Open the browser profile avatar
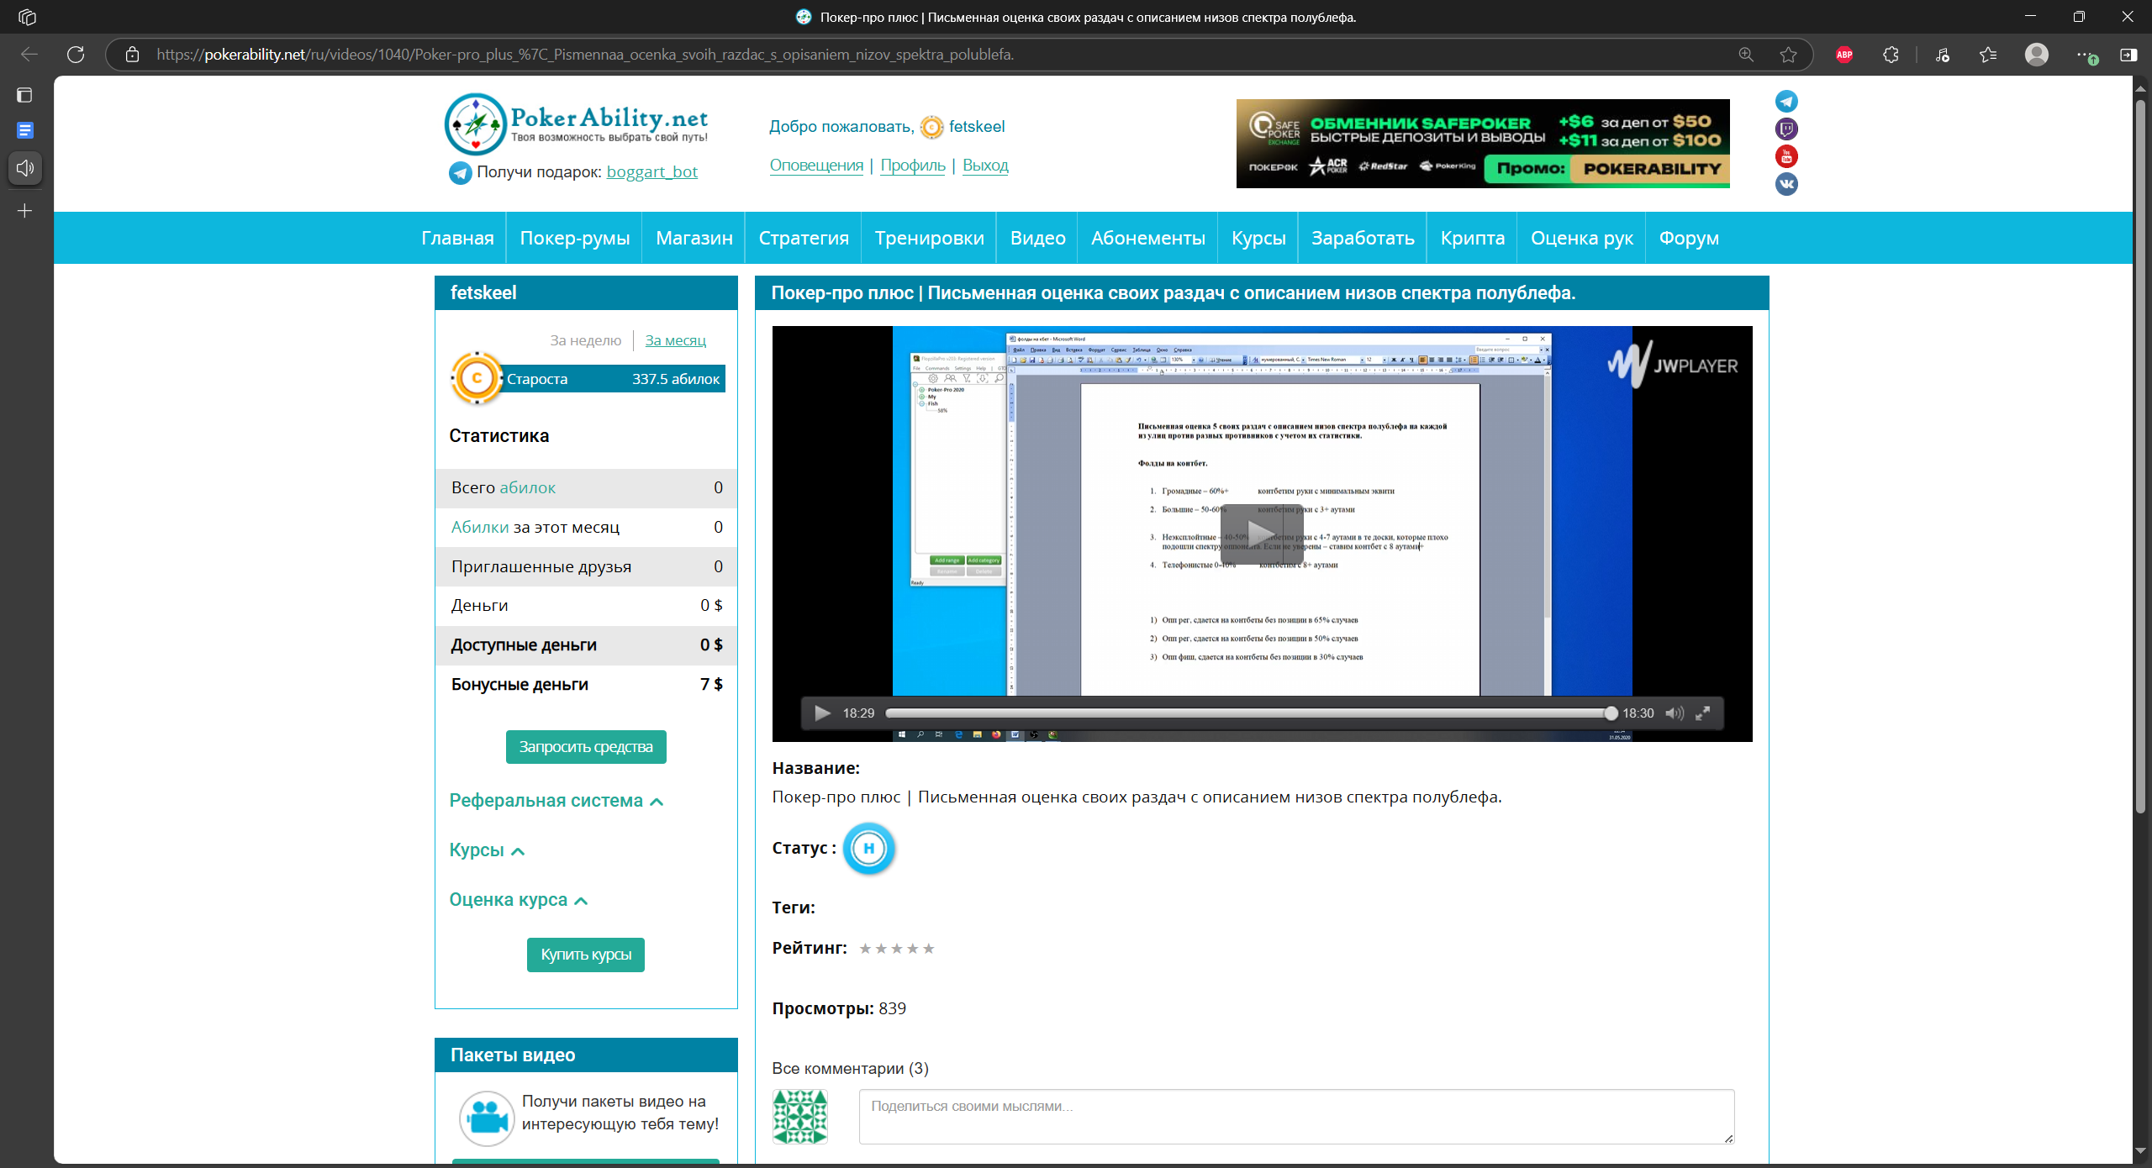Screen dimensions: 2152x1168 point(2037,55)
